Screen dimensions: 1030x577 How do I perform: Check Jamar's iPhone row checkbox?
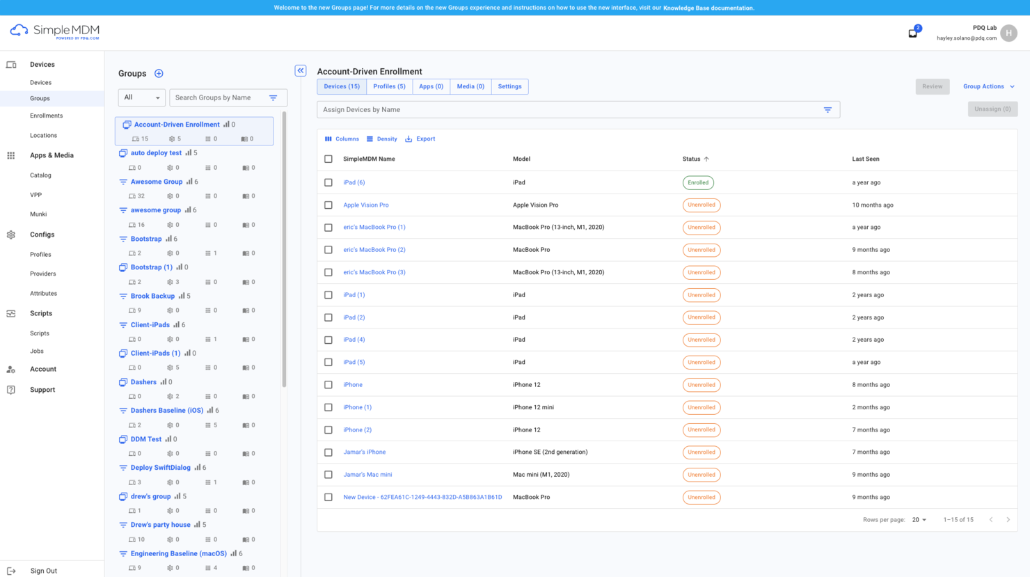(x=328, y=452)
